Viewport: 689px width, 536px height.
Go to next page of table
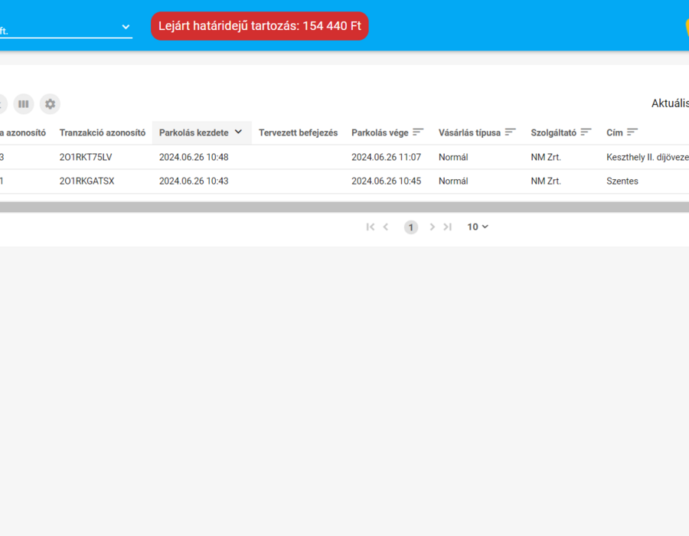point(433,227)
